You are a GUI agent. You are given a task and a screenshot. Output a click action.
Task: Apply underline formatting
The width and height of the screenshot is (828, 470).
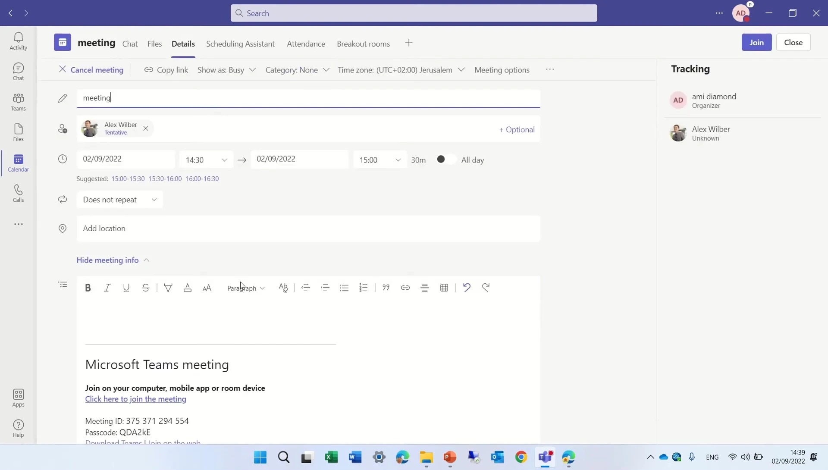coord(126,288)
